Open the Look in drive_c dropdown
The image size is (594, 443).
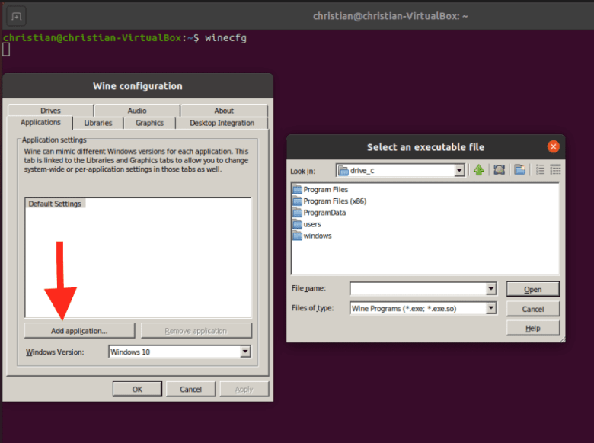pos(459,170)
